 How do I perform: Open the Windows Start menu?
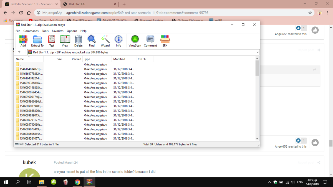click(6, 182)
